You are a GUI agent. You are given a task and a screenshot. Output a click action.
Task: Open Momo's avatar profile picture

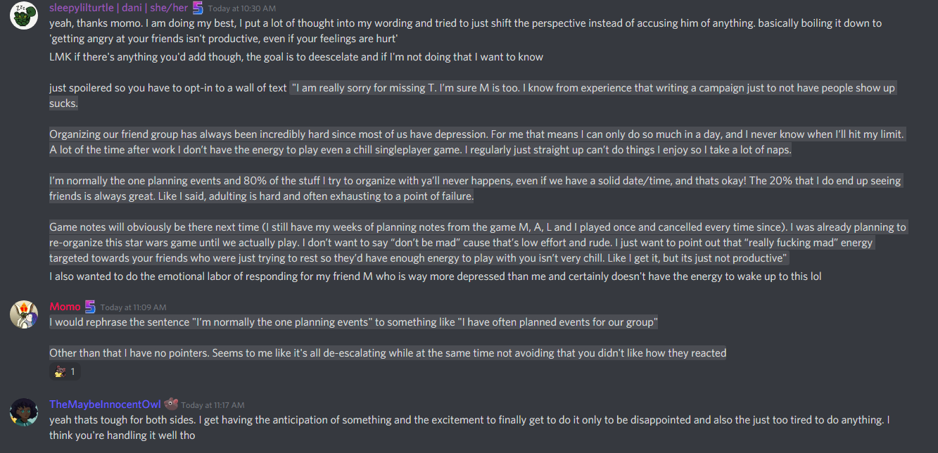[23, 314]
